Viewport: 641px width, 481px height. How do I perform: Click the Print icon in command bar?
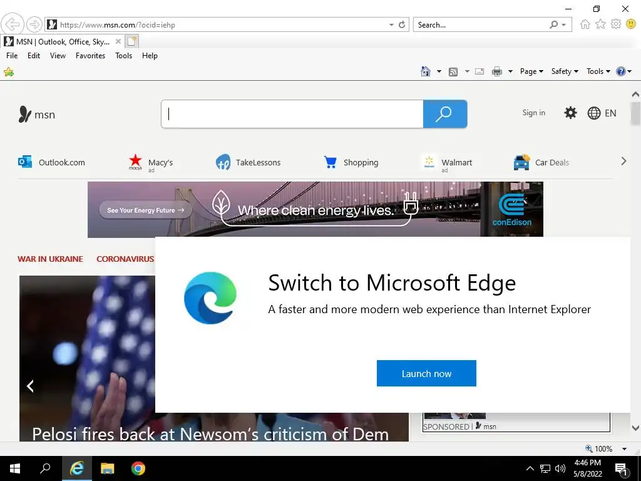pyautogui.click(x=496, y=71)
